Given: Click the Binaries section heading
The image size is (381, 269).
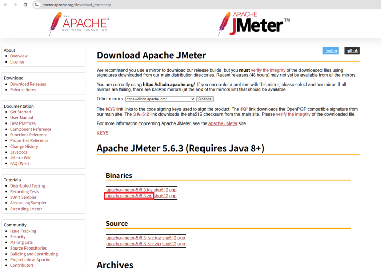Looking at the screenshot, I should click(x=119, y=175).
